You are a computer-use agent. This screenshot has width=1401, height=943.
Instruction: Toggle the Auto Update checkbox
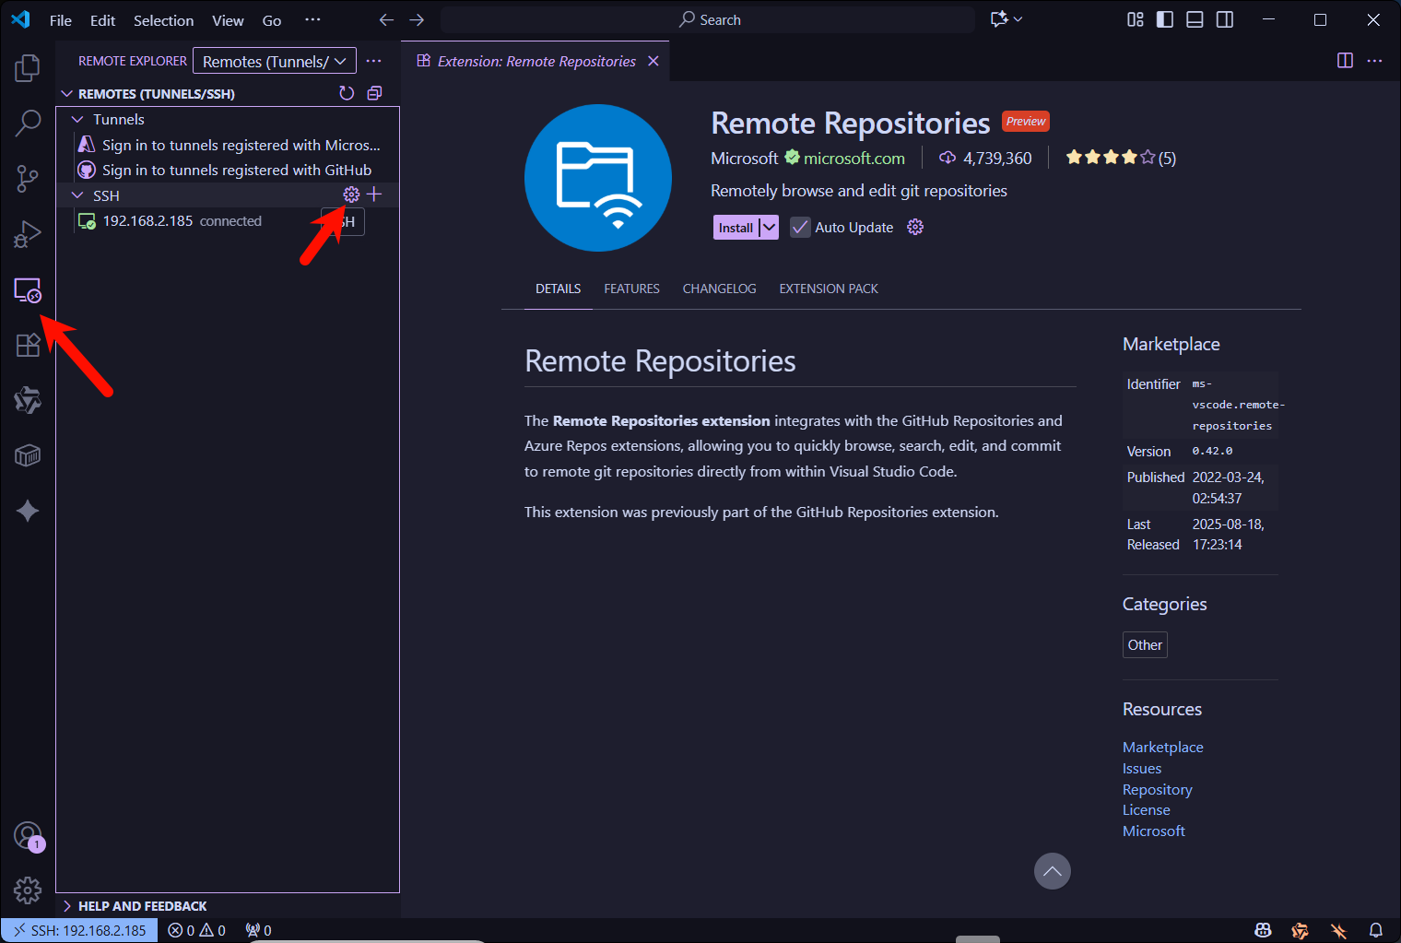800,228
